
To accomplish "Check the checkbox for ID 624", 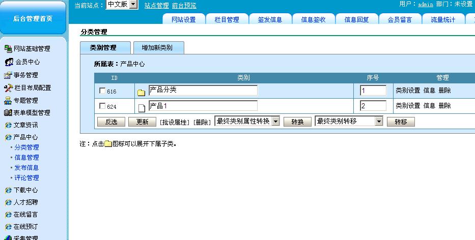I will tap(102, 106).
